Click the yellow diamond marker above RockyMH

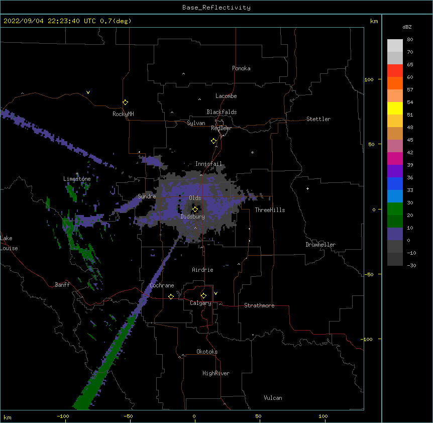coord(125,102)
